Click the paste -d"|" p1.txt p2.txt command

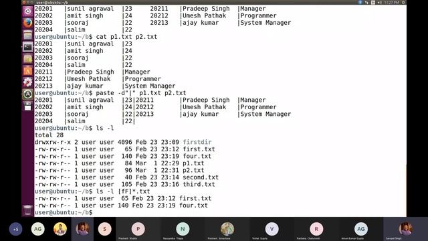(141, 93)
